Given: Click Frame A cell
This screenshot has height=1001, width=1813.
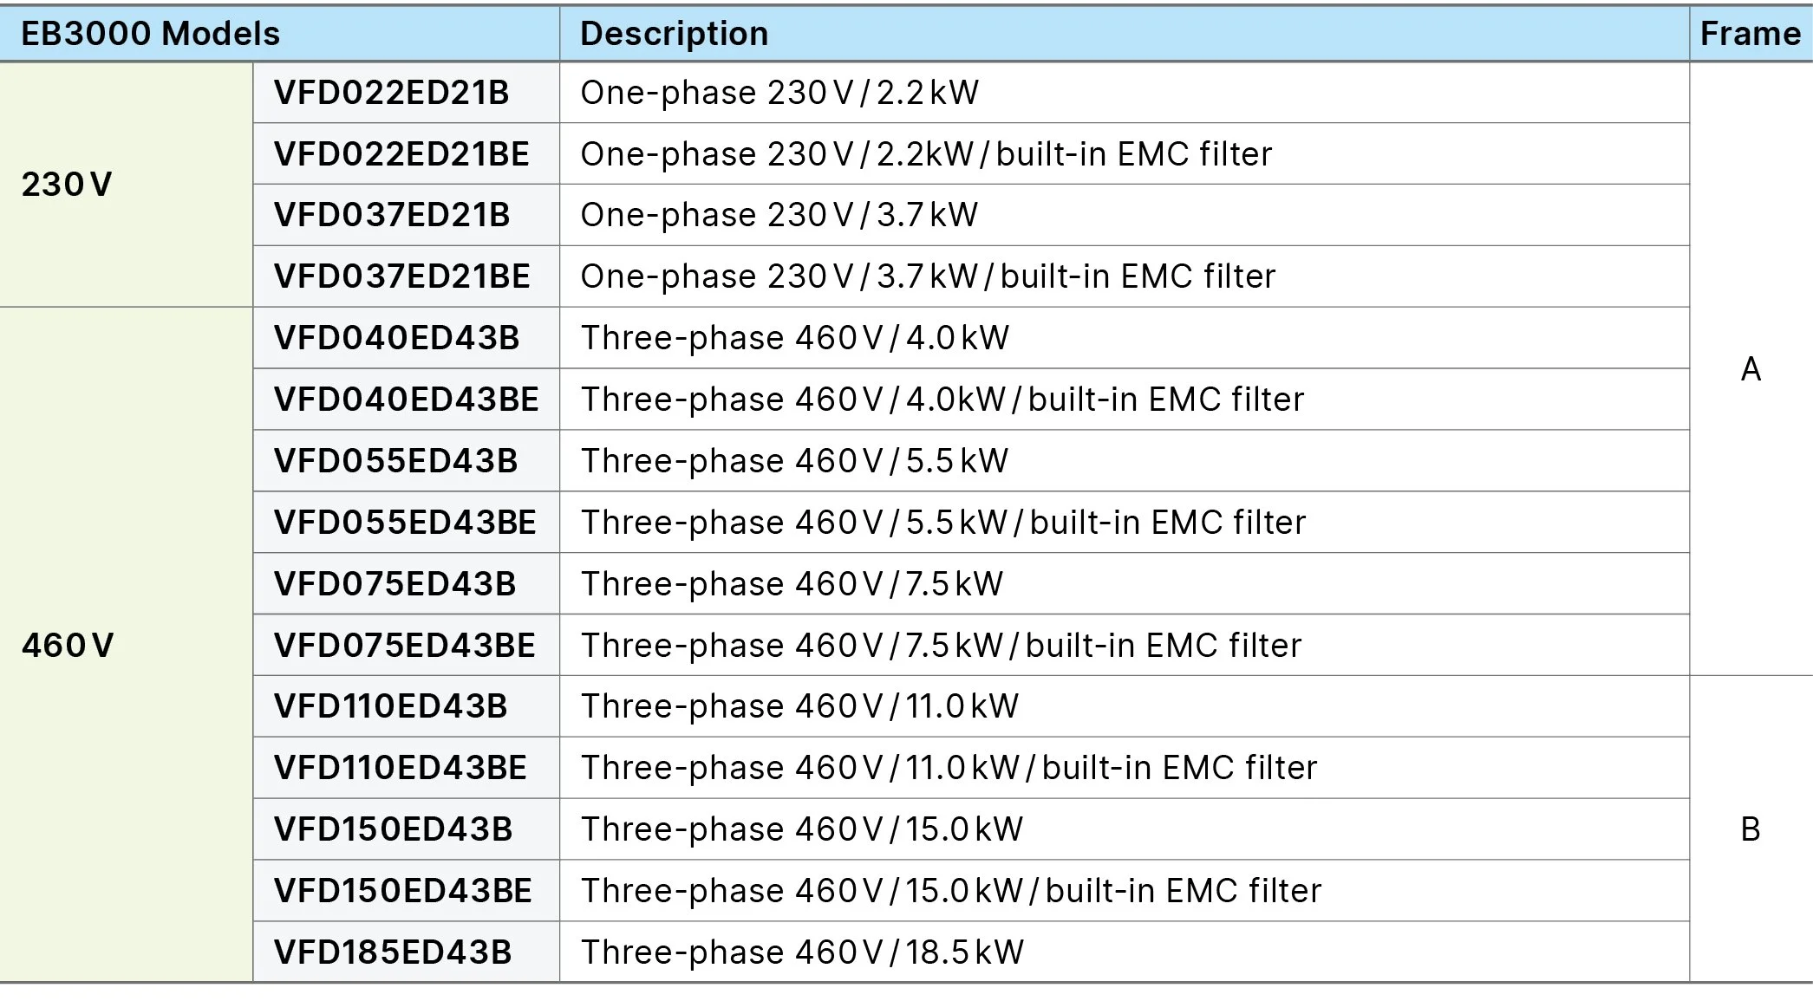Looking at the screenshot, I should click(x=1751, y=369).
